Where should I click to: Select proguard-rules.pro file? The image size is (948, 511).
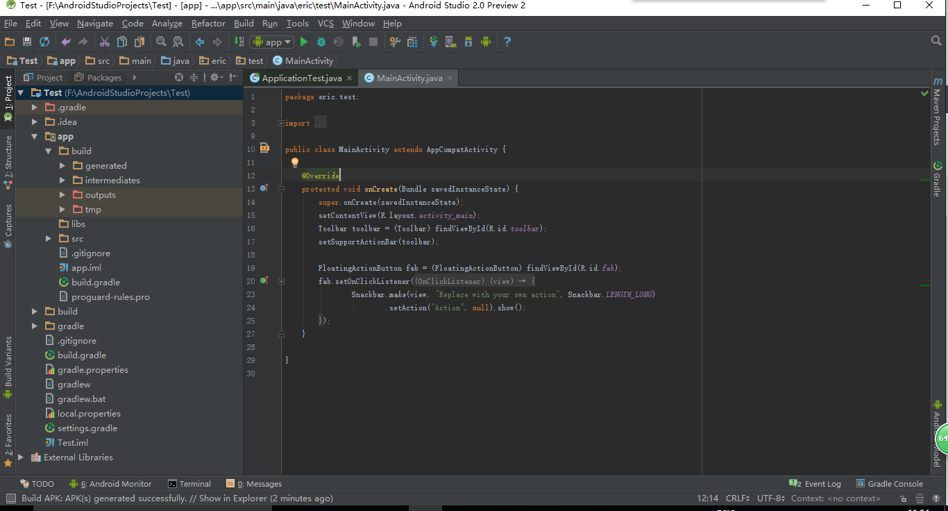tap(104, 296)
